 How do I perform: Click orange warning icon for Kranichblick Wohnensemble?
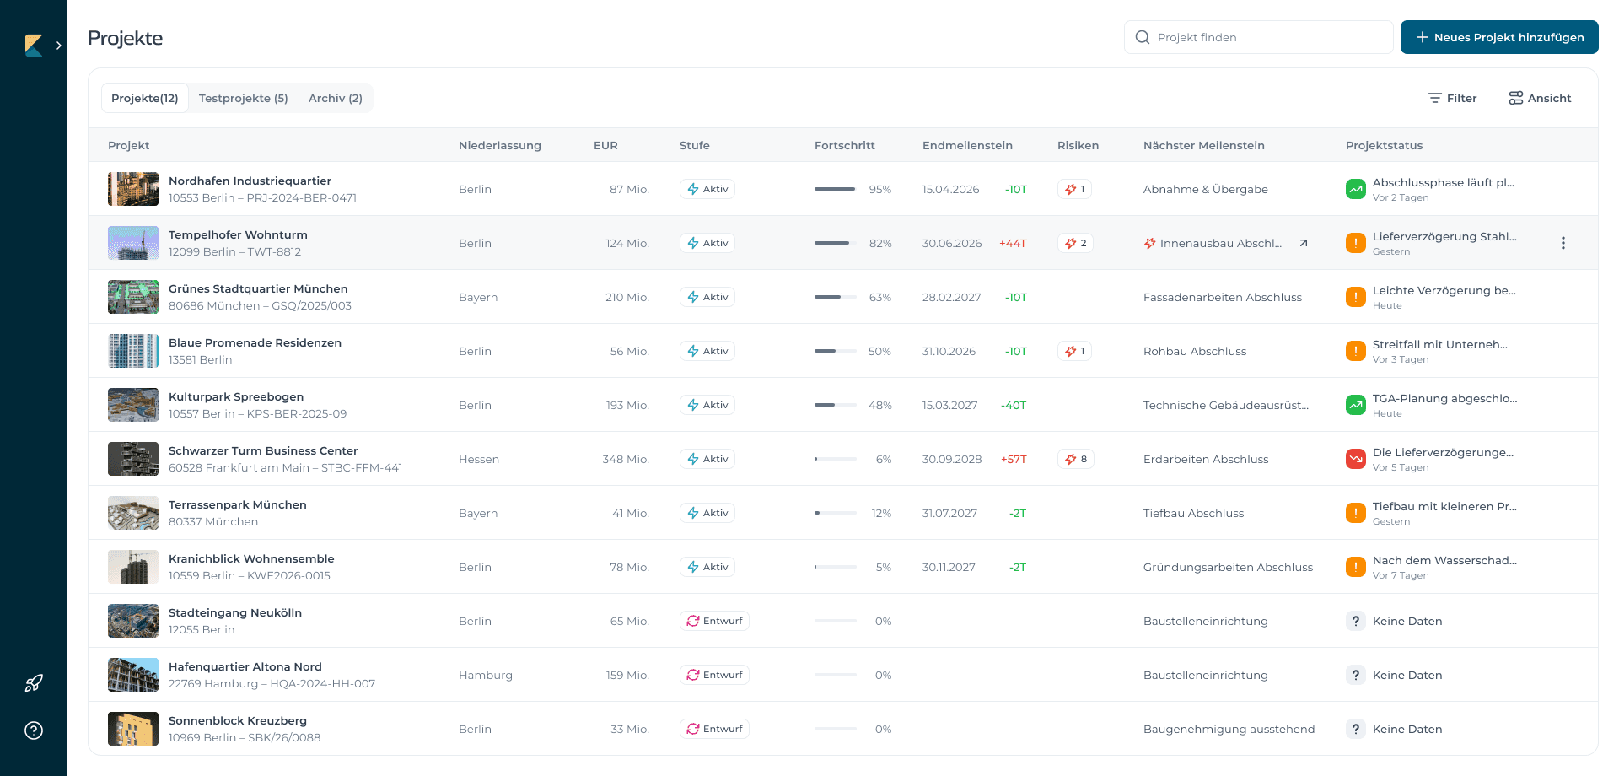click(x=1356, y=567)
